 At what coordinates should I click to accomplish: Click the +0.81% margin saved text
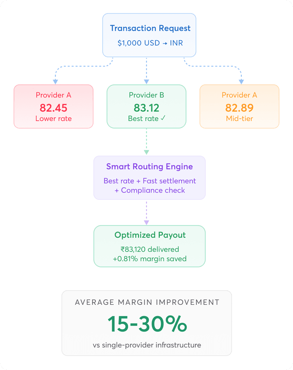pyautogui.click(x=149, y=259)
